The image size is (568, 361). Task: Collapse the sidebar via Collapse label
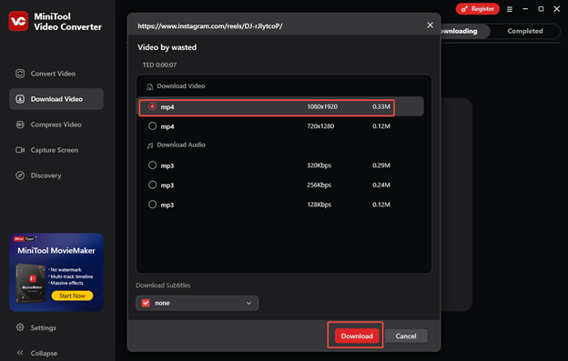click(x=44, y=353)
